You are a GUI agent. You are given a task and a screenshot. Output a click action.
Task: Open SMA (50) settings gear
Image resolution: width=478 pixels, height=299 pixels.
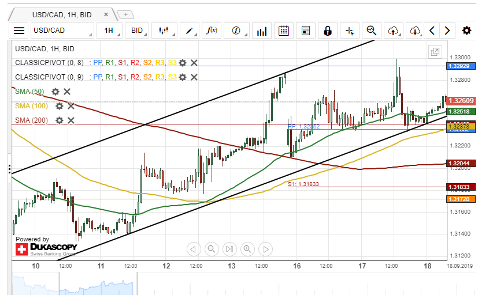click(x=55, y=92)
